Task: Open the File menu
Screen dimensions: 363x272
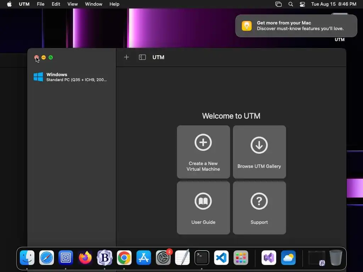Action: (x=40, y=4)
